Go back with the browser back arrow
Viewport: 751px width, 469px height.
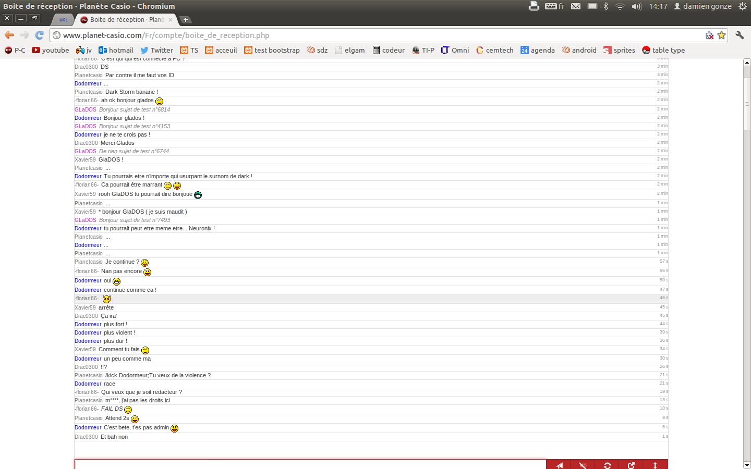(x=9, y=35)
